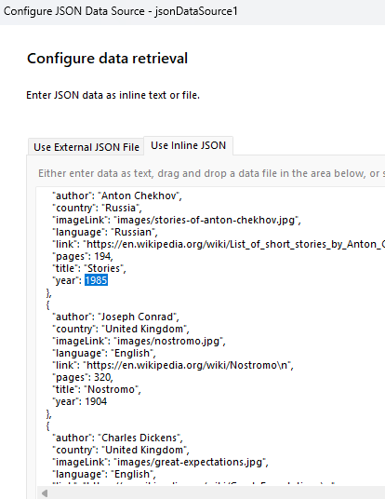
Task: Select the Use Inline JSON tab
Action: click(x=188, y=145)
